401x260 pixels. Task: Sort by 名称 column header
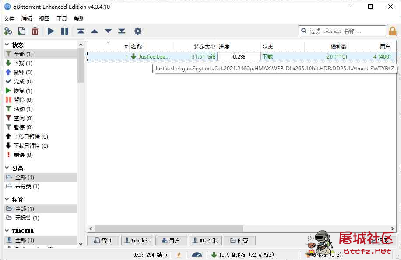151,46
